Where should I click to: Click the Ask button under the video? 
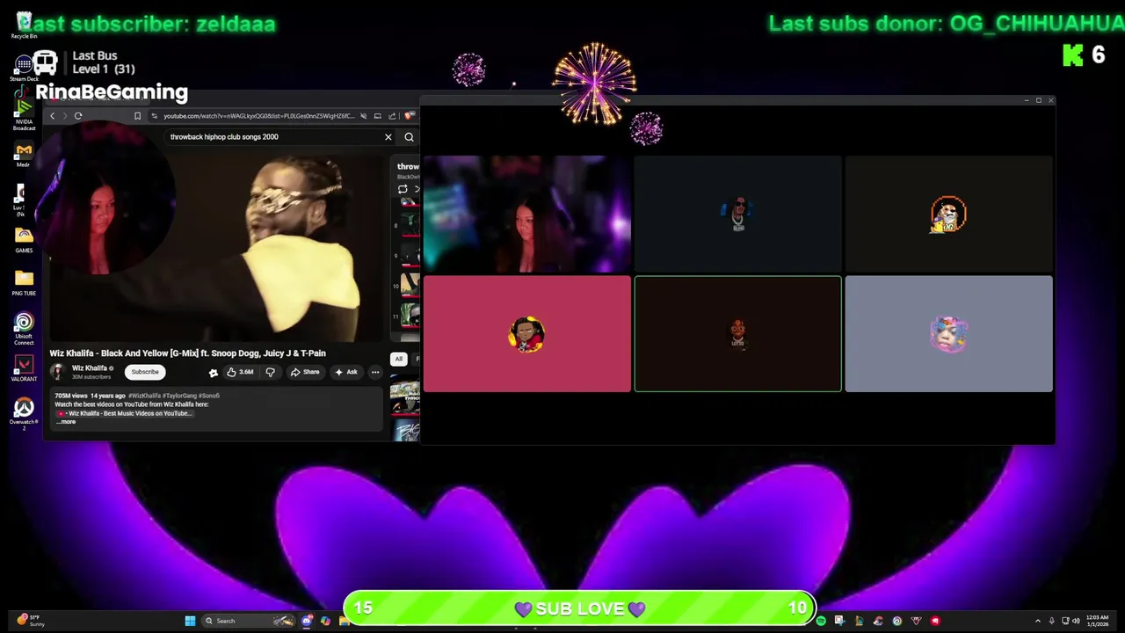345,372
